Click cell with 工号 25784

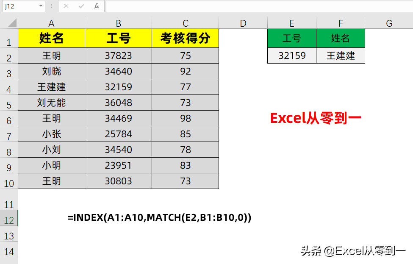pos(118,134)
